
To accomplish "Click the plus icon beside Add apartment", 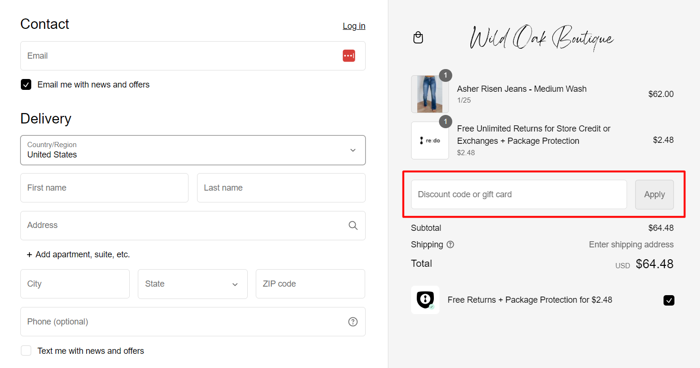I will (x=29, y=254).
